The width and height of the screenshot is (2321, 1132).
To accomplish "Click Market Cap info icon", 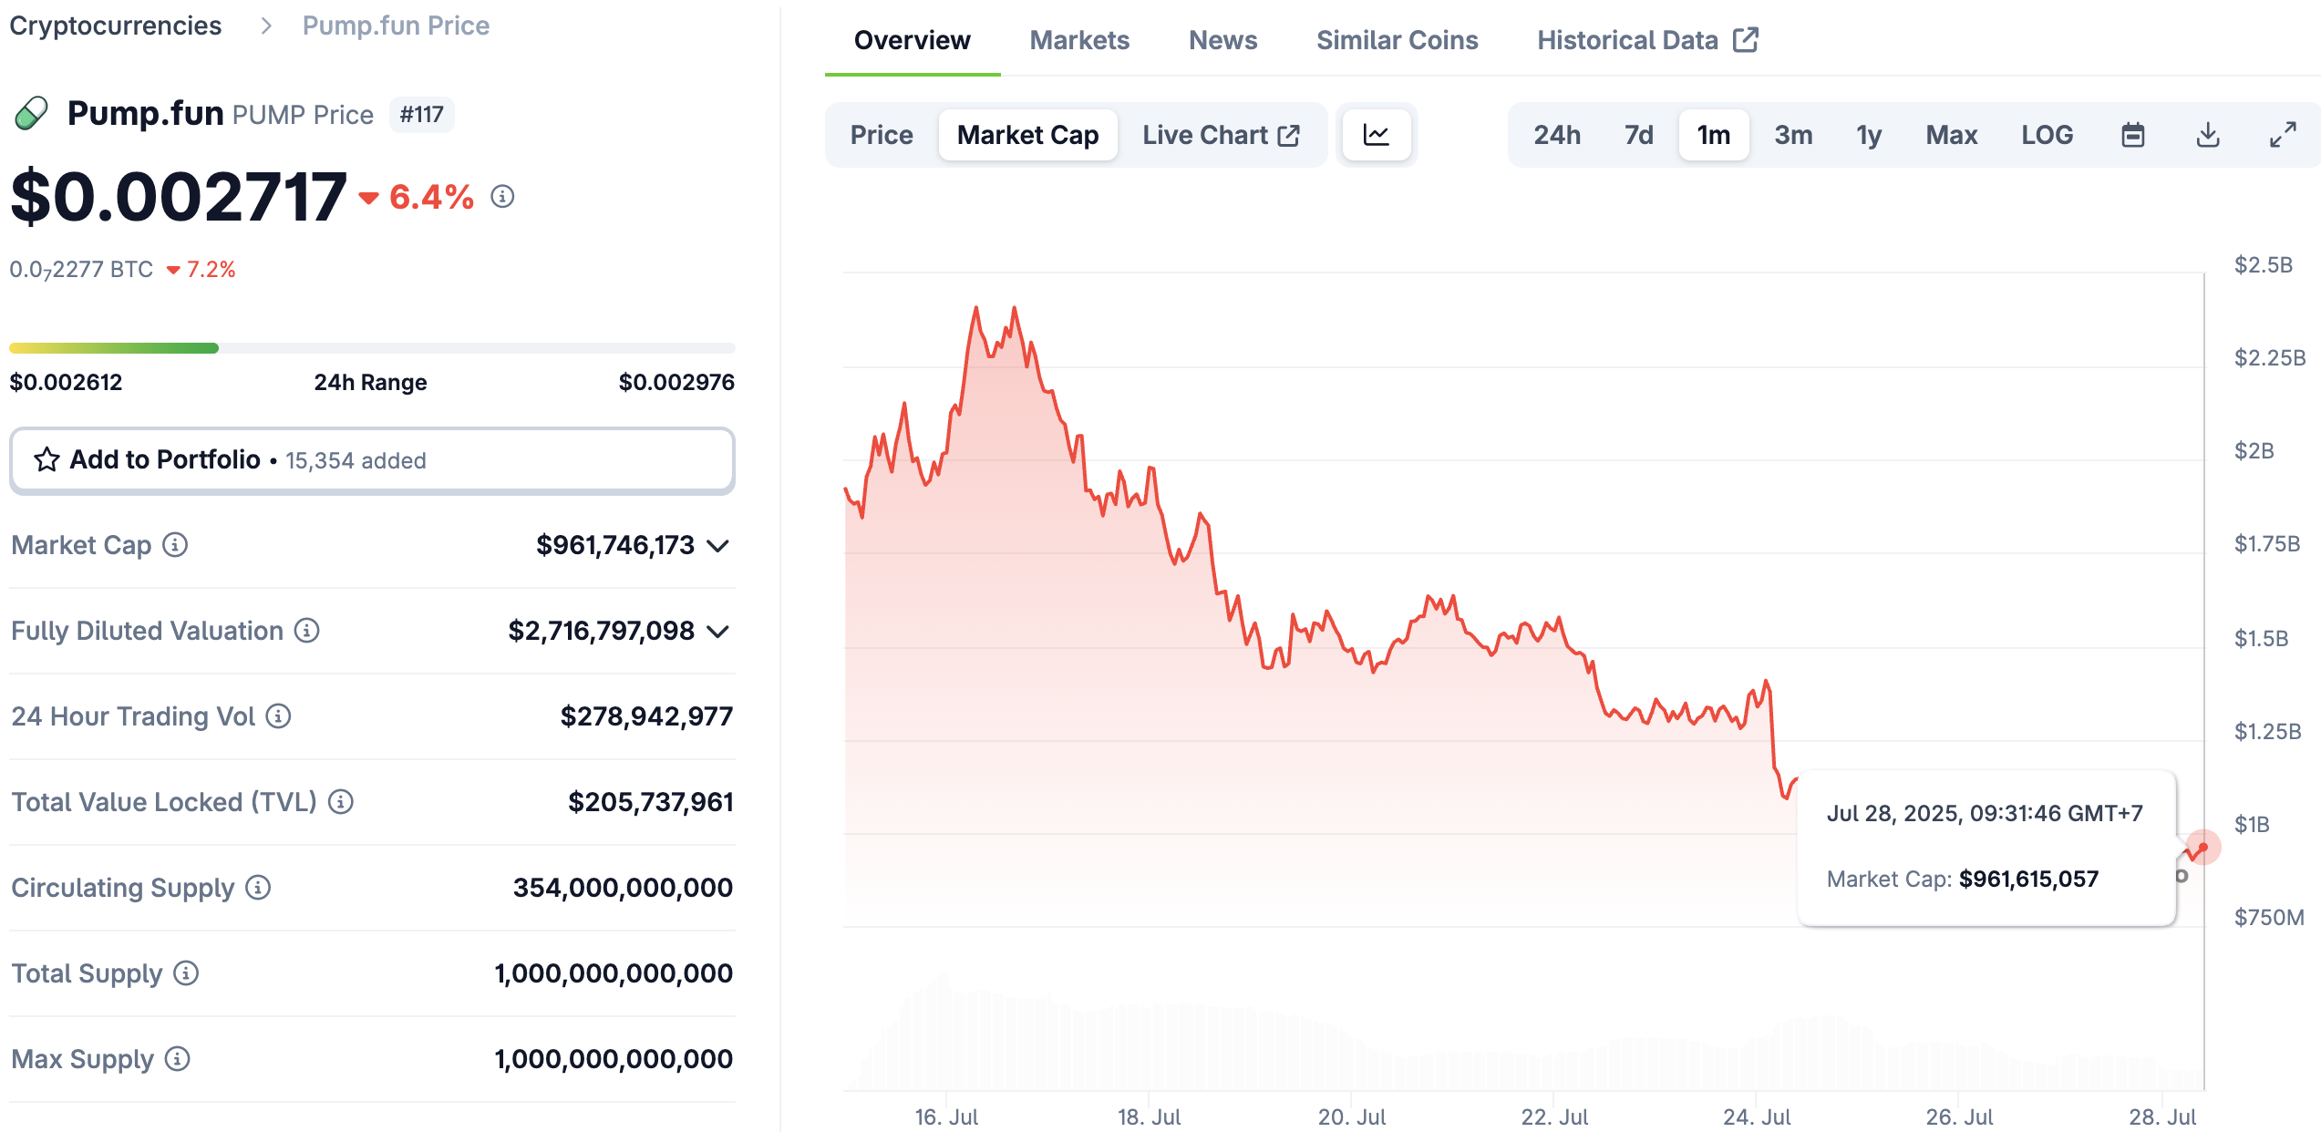I will [x=175, y=545].
